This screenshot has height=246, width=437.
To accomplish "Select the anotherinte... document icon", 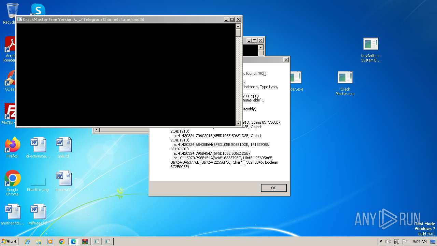I will pos(12,215).
